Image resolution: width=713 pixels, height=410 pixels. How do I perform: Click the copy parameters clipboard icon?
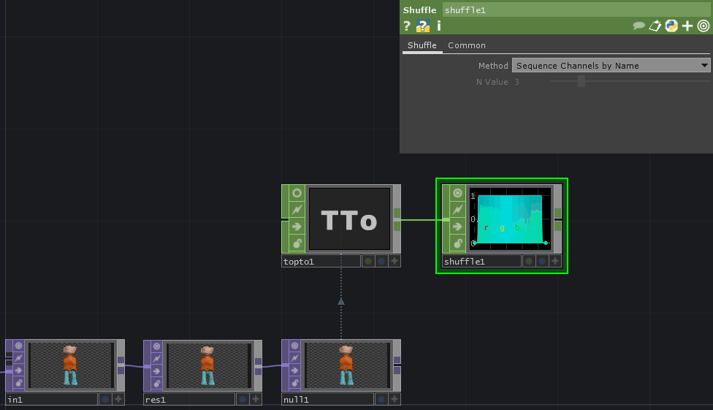[x=655, y=26]
